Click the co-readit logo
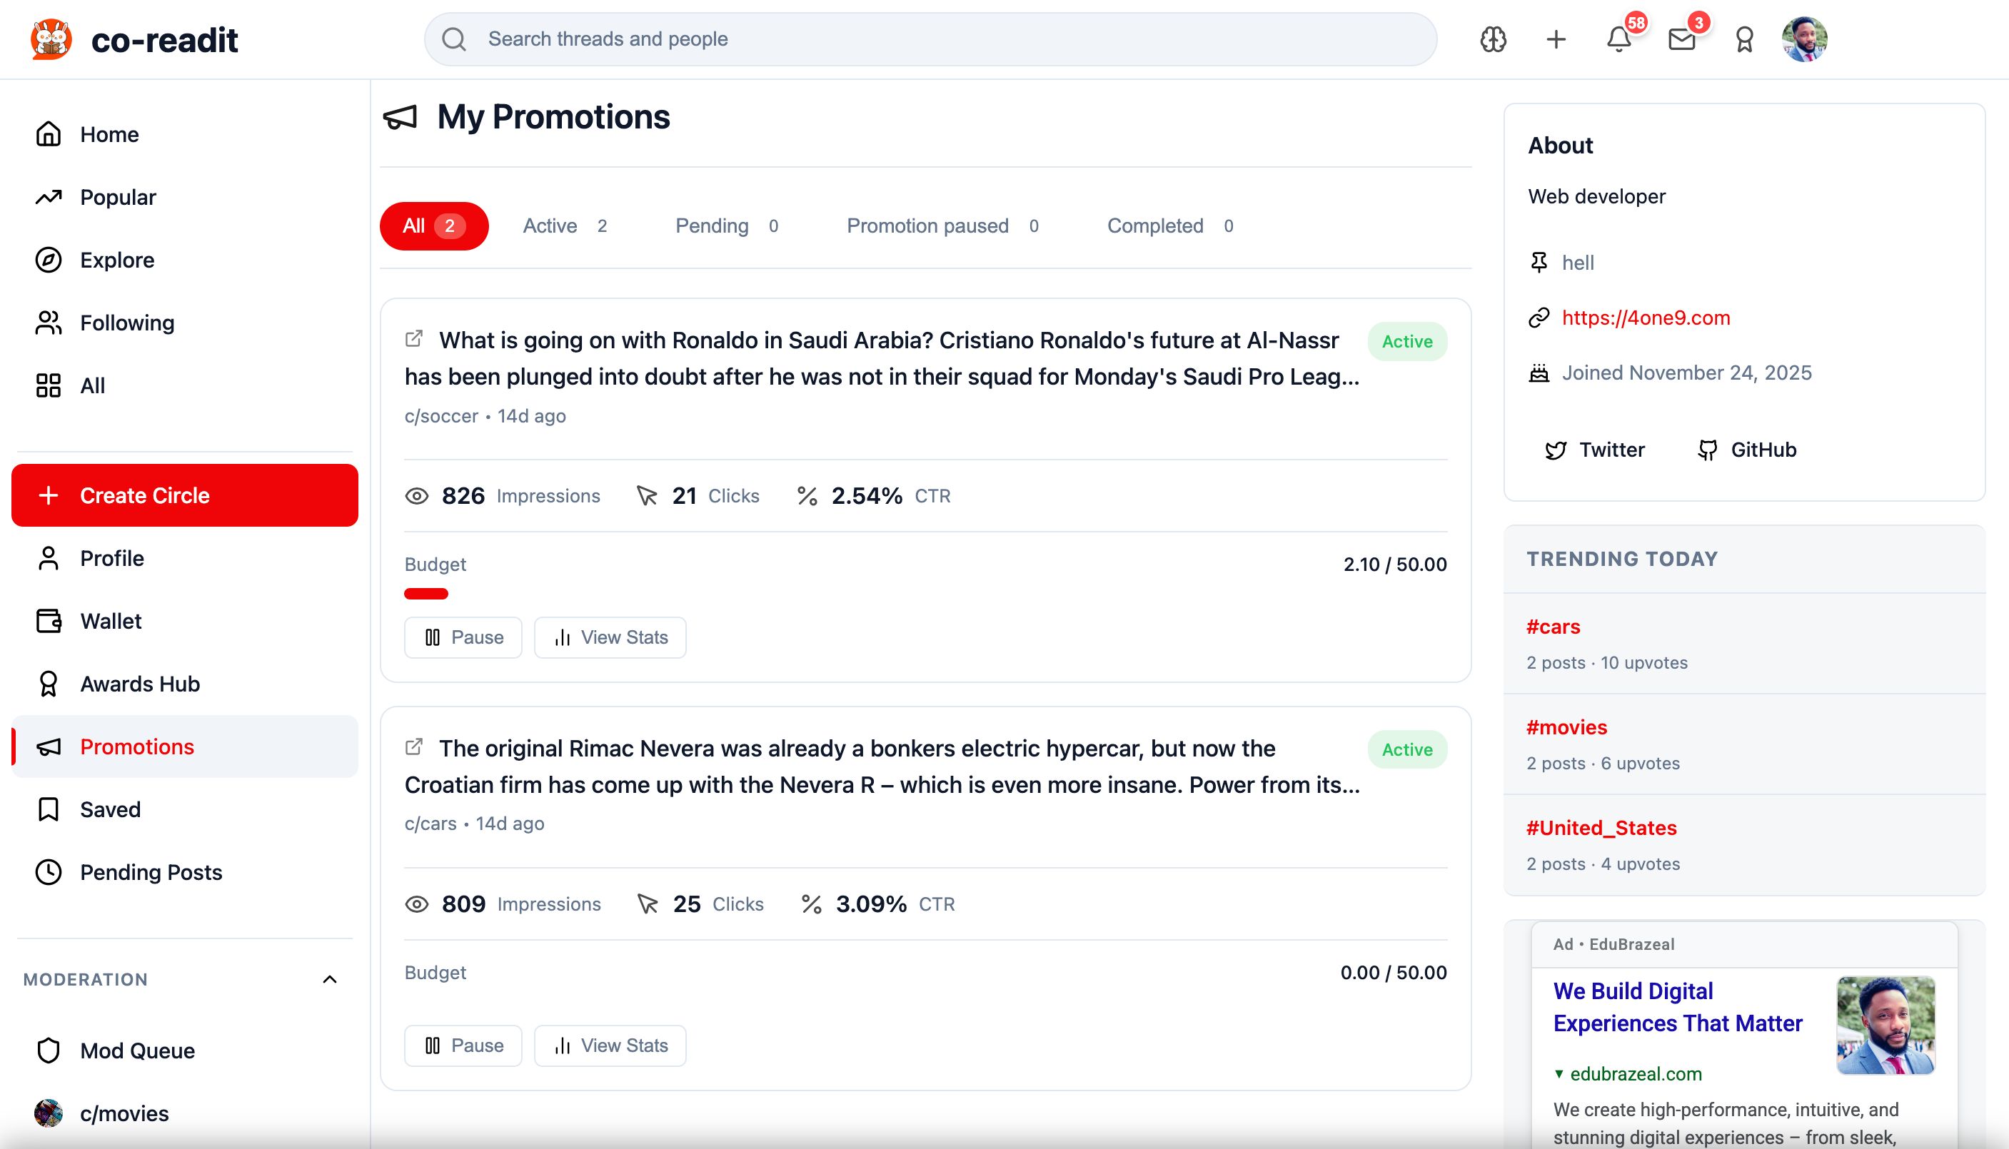The image size is (2009, 1149). pos(134,39)
